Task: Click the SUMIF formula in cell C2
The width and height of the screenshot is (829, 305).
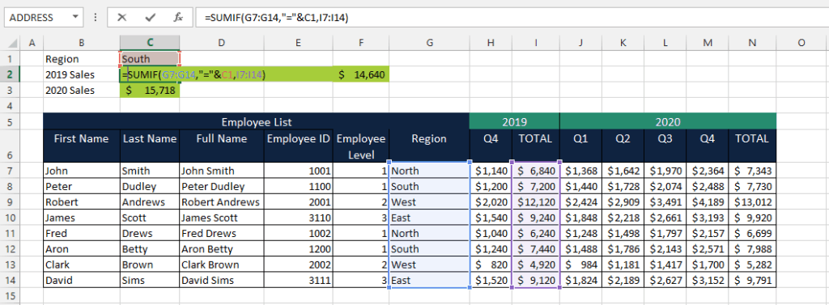Action: 193,75
